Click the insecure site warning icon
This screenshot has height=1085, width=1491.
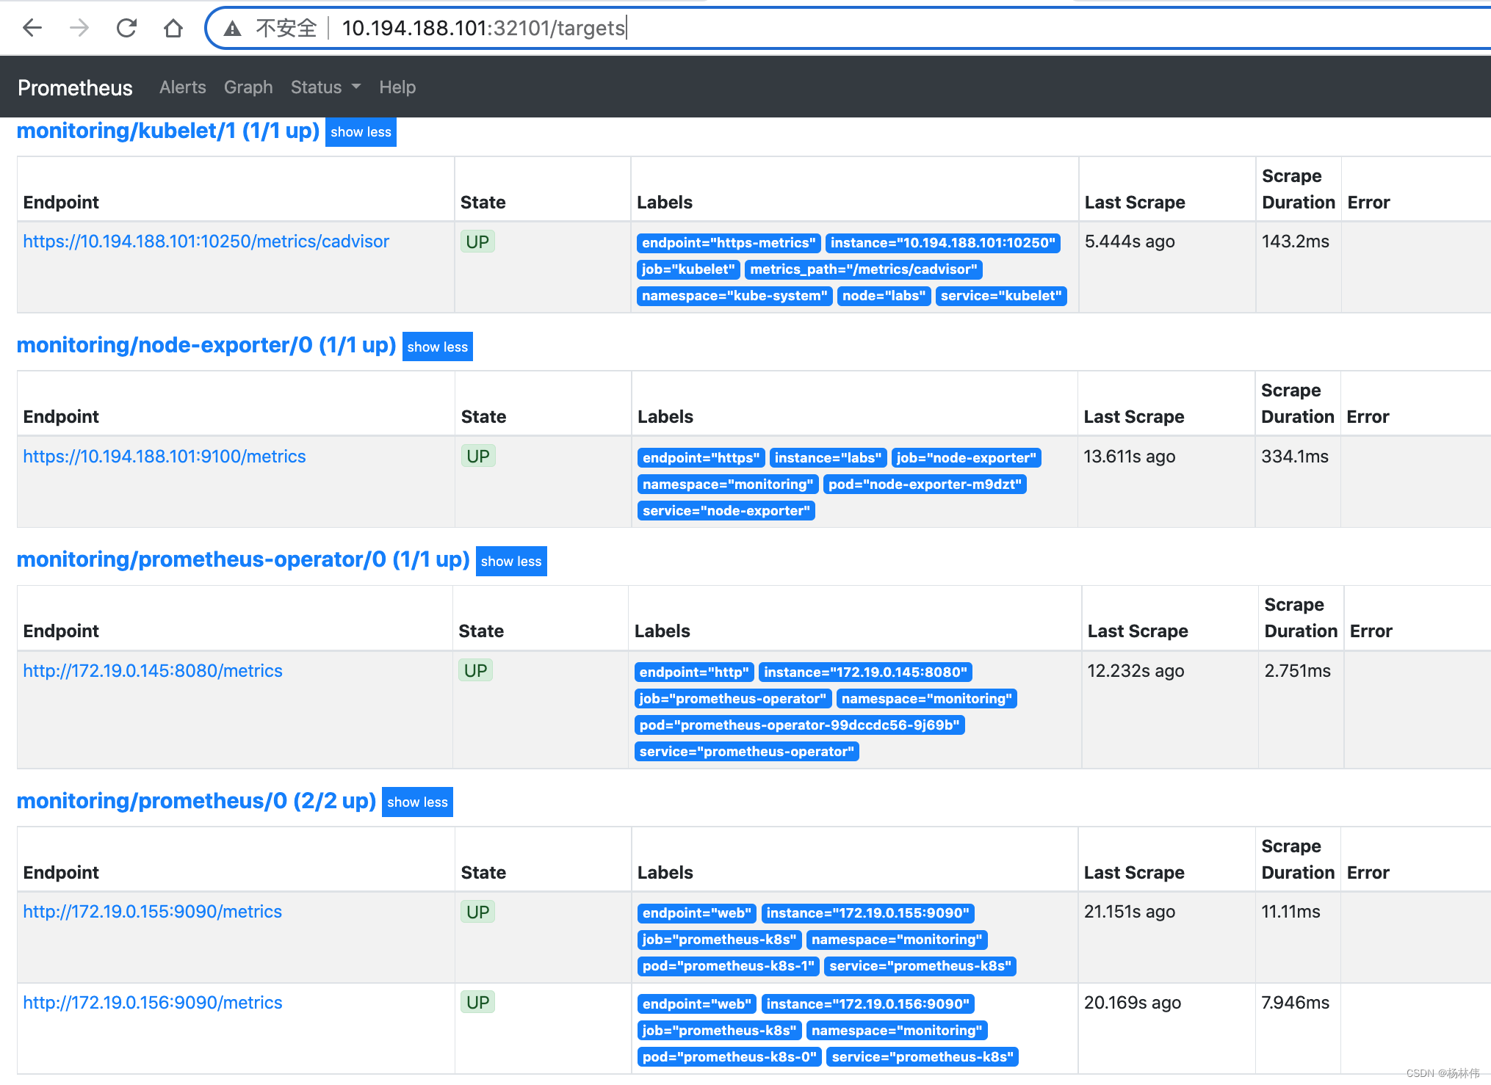click(x=233, y=29)
